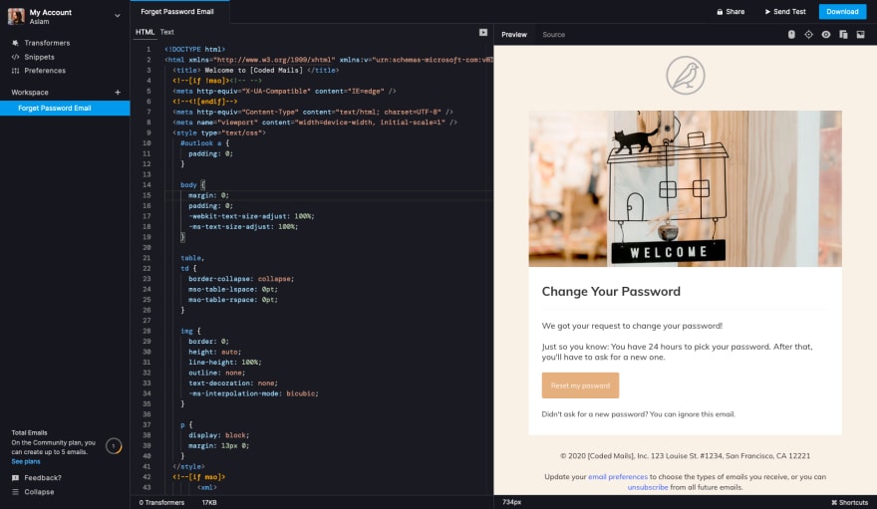Click the border-collapse: collapse code line
Screen dimensions: 877x509
point(241,279)
